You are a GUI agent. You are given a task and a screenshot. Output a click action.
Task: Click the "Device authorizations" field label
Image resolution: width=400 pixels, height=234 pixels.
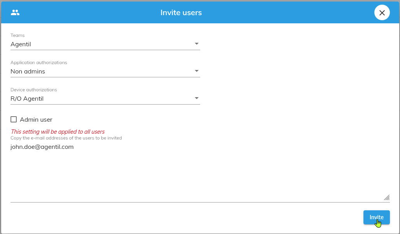pyautogui.click(x=34, y=90)
